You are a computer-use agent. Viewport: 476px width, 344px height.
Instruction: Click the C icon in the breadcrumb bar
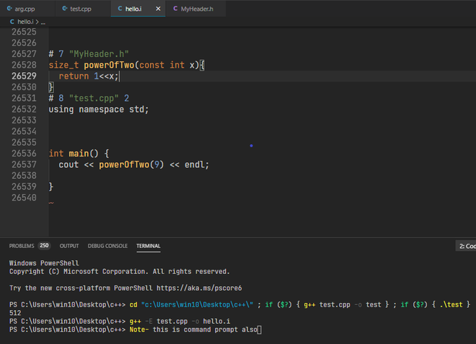[x=12, y=22]
